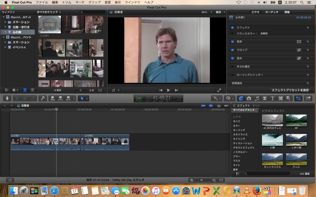The width and height of the screenshot is (316, 197).
Task: Click the import media down-arrow icon
Action: click(x=7, y=98)
